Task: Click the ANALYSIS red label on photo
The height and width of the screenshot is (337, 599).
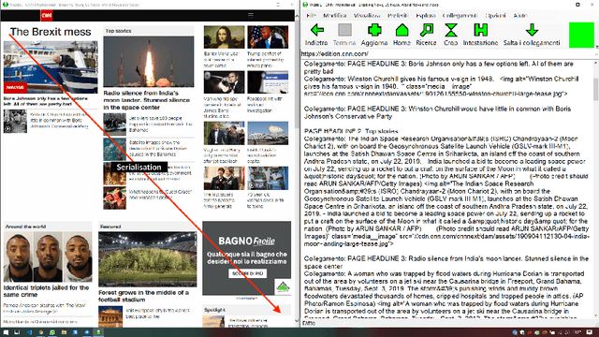Action: pyautogui.click(x=15, y=87)
